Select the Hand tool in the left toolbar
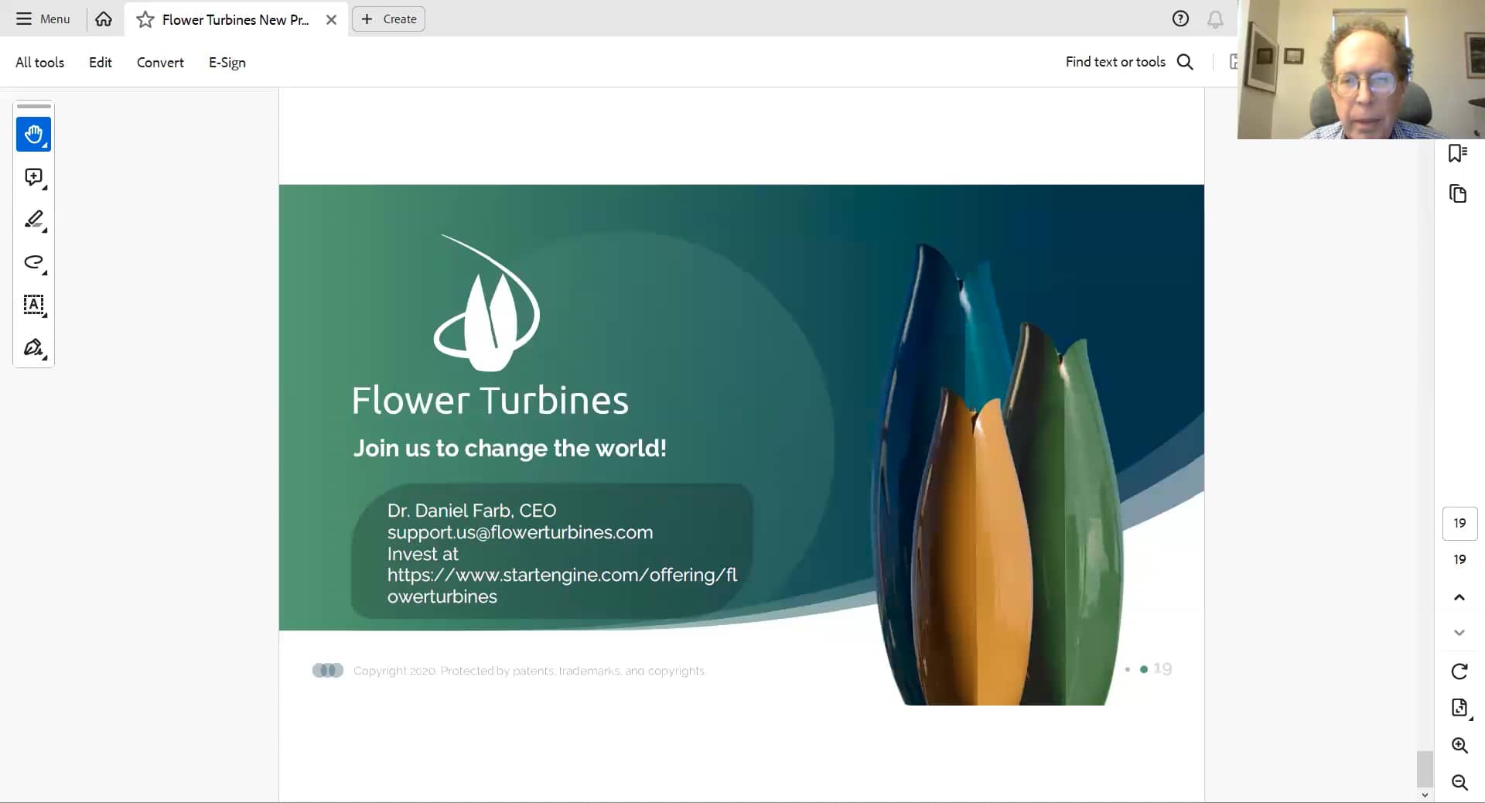Image resolution: width=1485 pixels, height=803 pixels. tap(33, 134)
